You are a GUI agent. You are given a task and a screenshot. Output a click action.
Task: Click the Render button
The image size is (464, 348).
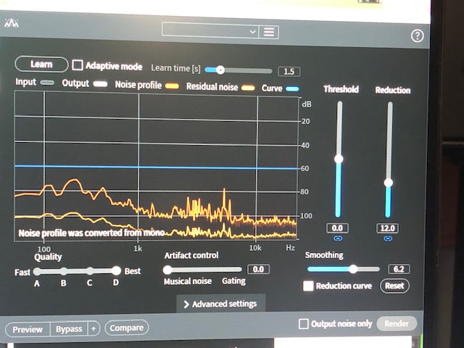click(x=397, y=324)
